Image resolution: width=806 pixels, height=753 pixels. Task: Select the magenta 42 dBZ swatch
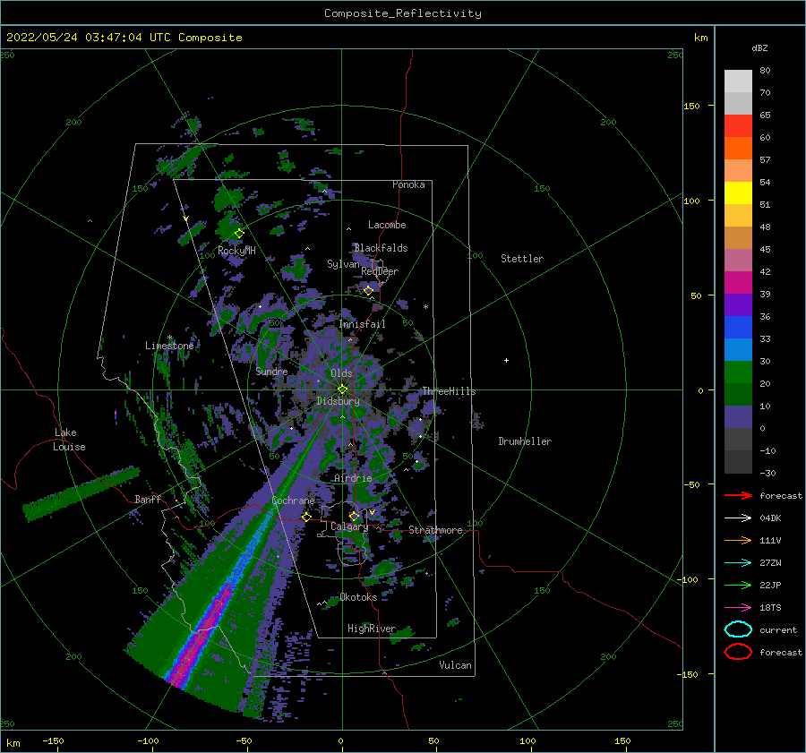coord(738,282)
